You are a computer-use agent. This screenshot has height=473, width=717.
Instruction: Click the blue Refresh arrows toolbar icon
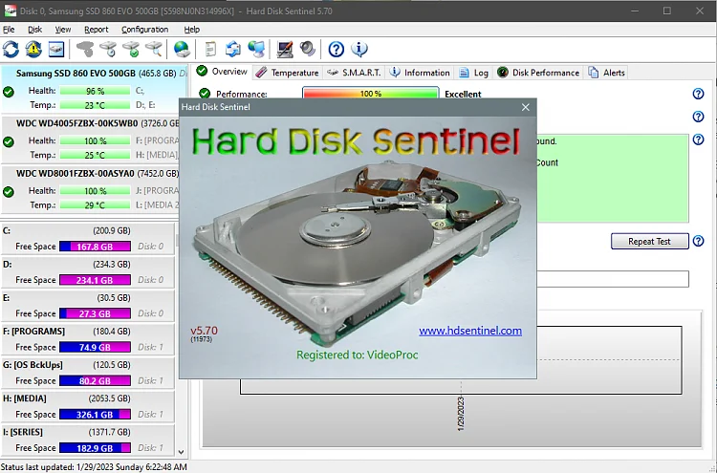(x=11, y=49)
